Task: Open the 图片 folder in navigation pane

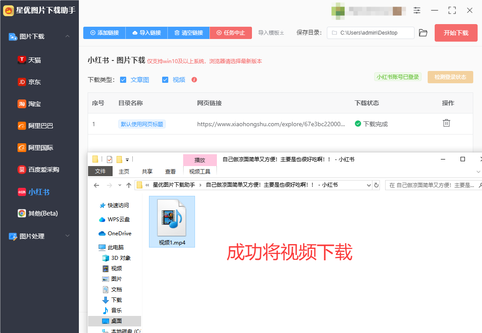Action: pyautogui.click(x=112, y=279)
